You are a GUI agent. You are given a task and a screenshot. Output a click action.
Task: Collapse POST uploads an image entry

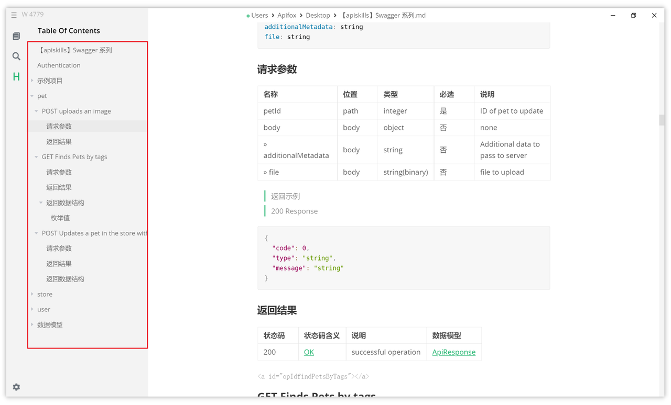(x=36, y=111)
